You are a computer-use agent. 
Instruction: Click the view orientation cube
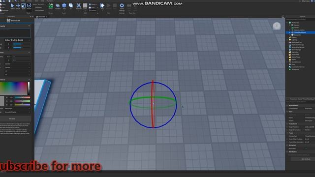click(277, 26)
